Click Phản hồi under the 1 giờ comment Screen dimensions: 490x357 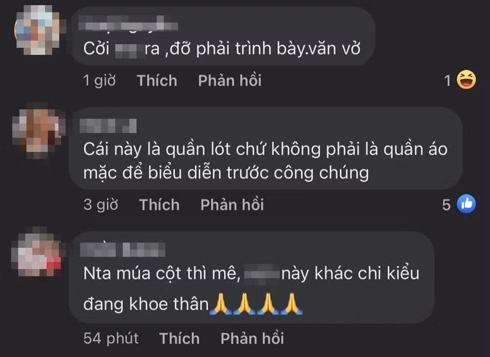pos(230,80)
